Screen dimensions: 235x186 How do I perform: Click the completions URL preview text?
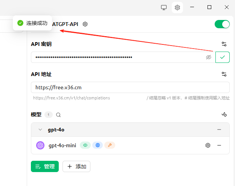tap(72, 98)
